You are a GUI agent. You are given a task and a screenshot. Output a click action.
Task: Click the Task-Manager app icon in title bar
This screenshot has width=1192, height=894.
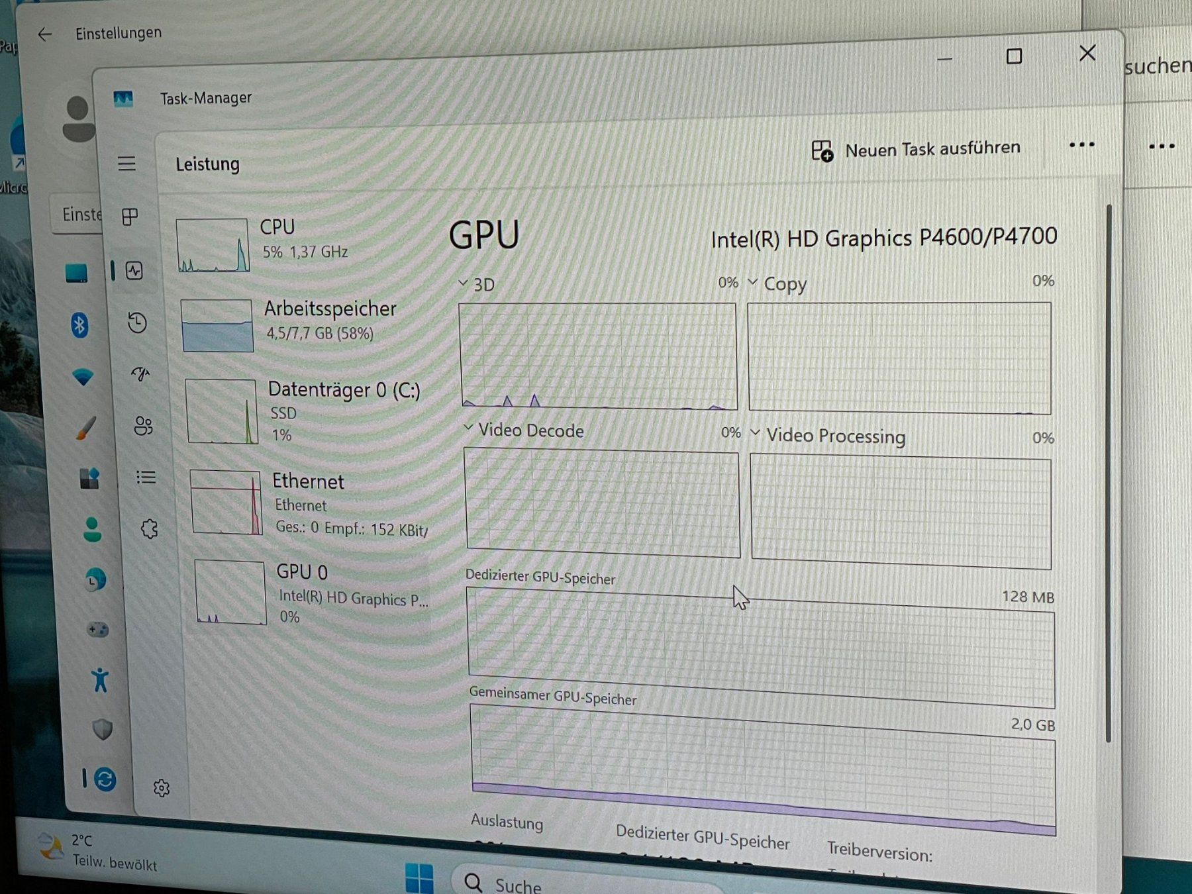(x=123, y=99)
